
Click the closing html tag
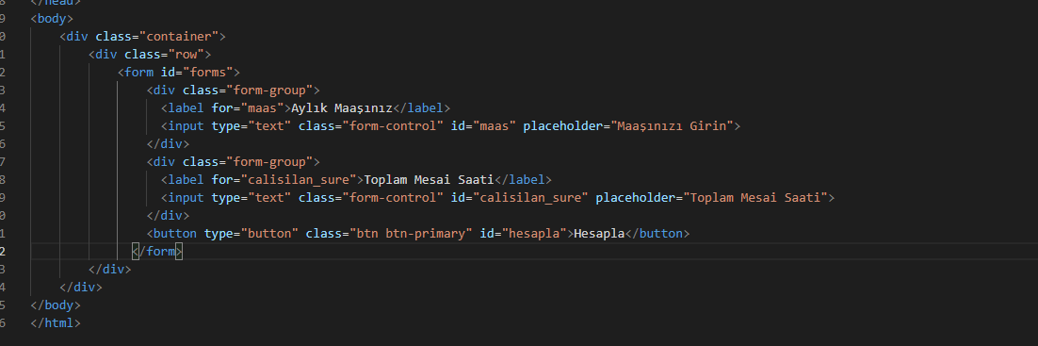point(56,322)
